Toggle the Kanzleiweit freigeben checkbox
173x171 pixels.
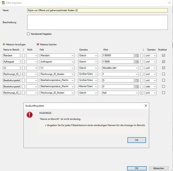[x=29, y=34]
